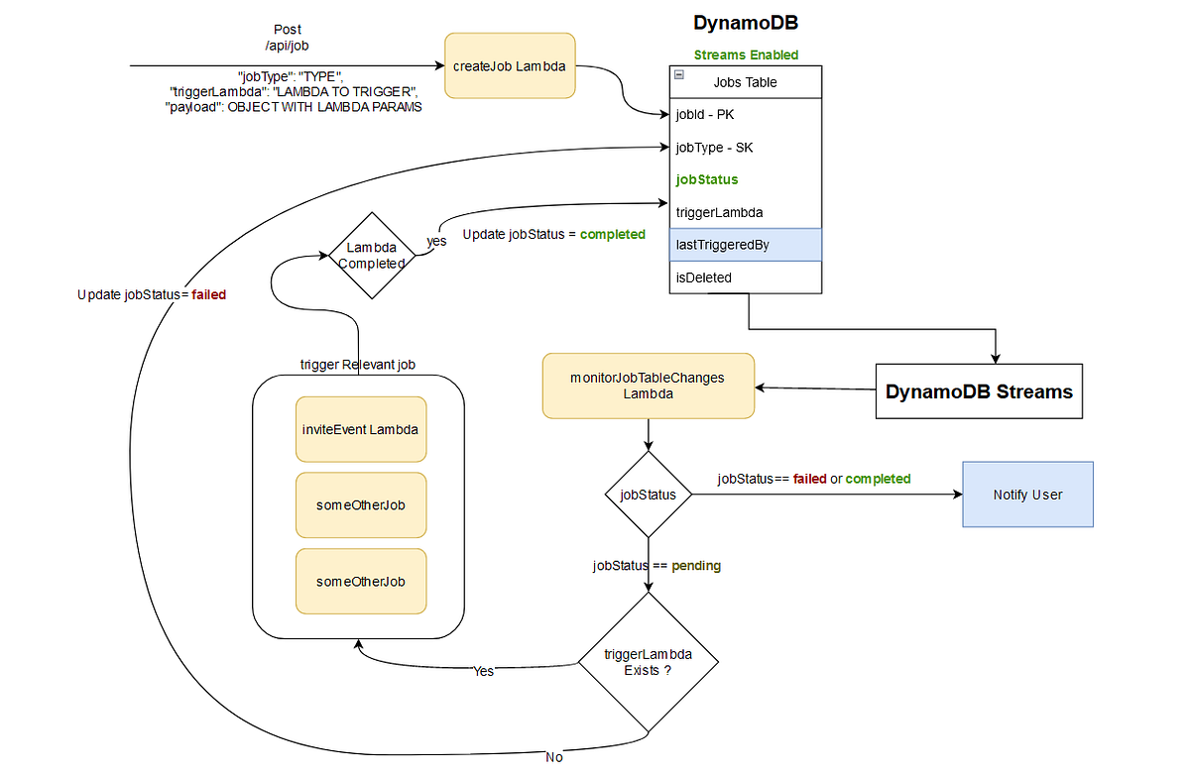Select the Post /api/job label
Screen dimensions: 1190x775
(287, 37)
